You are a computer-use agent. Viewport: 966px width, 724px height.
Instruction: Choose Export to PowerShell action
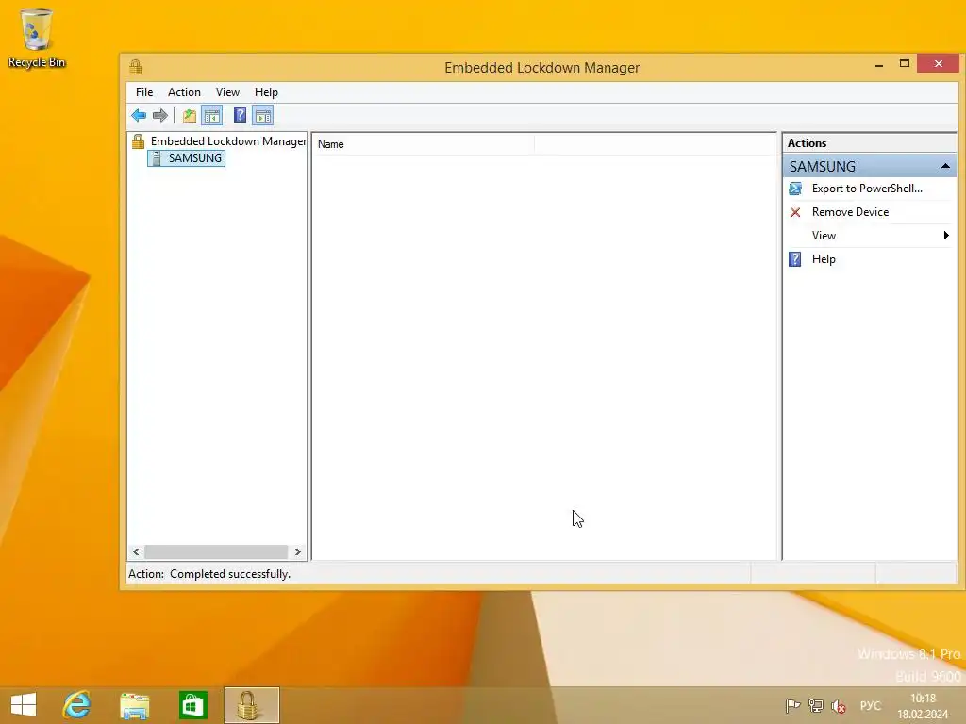(866, 189)
